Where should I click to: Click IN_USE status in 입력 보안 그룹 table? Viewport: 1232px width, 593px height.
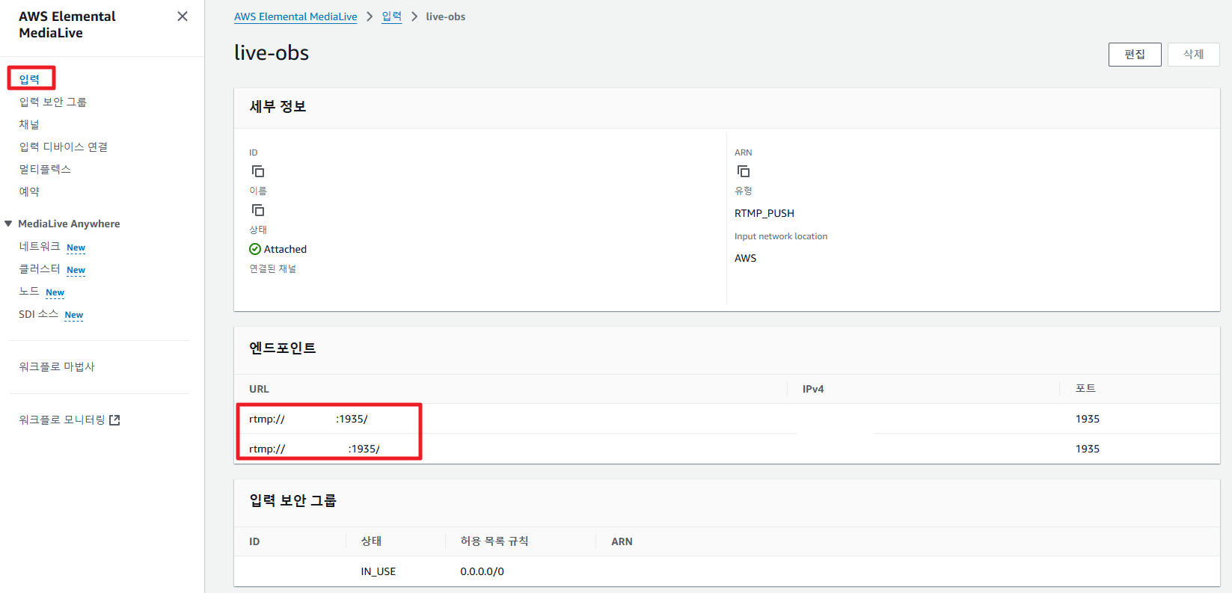click(x=379, y=571)
